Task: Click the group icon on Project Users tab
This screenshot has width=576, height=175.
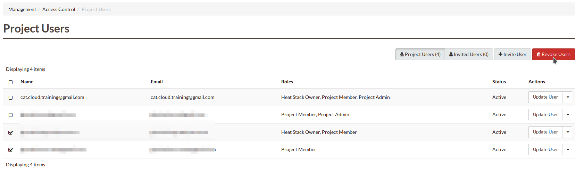Action: click(x=402, y=54)
